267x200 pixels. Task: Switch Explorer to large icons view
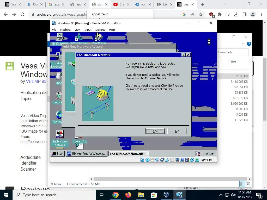coord(248,184)
